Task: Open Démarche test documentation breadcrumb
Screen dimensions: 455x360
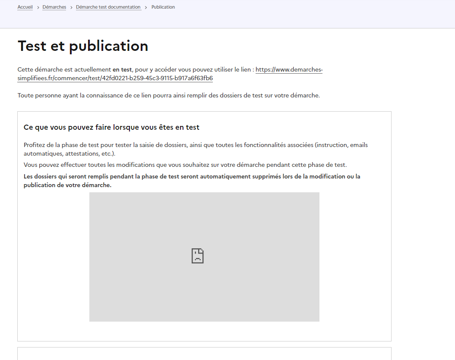Action: (108, 7)
